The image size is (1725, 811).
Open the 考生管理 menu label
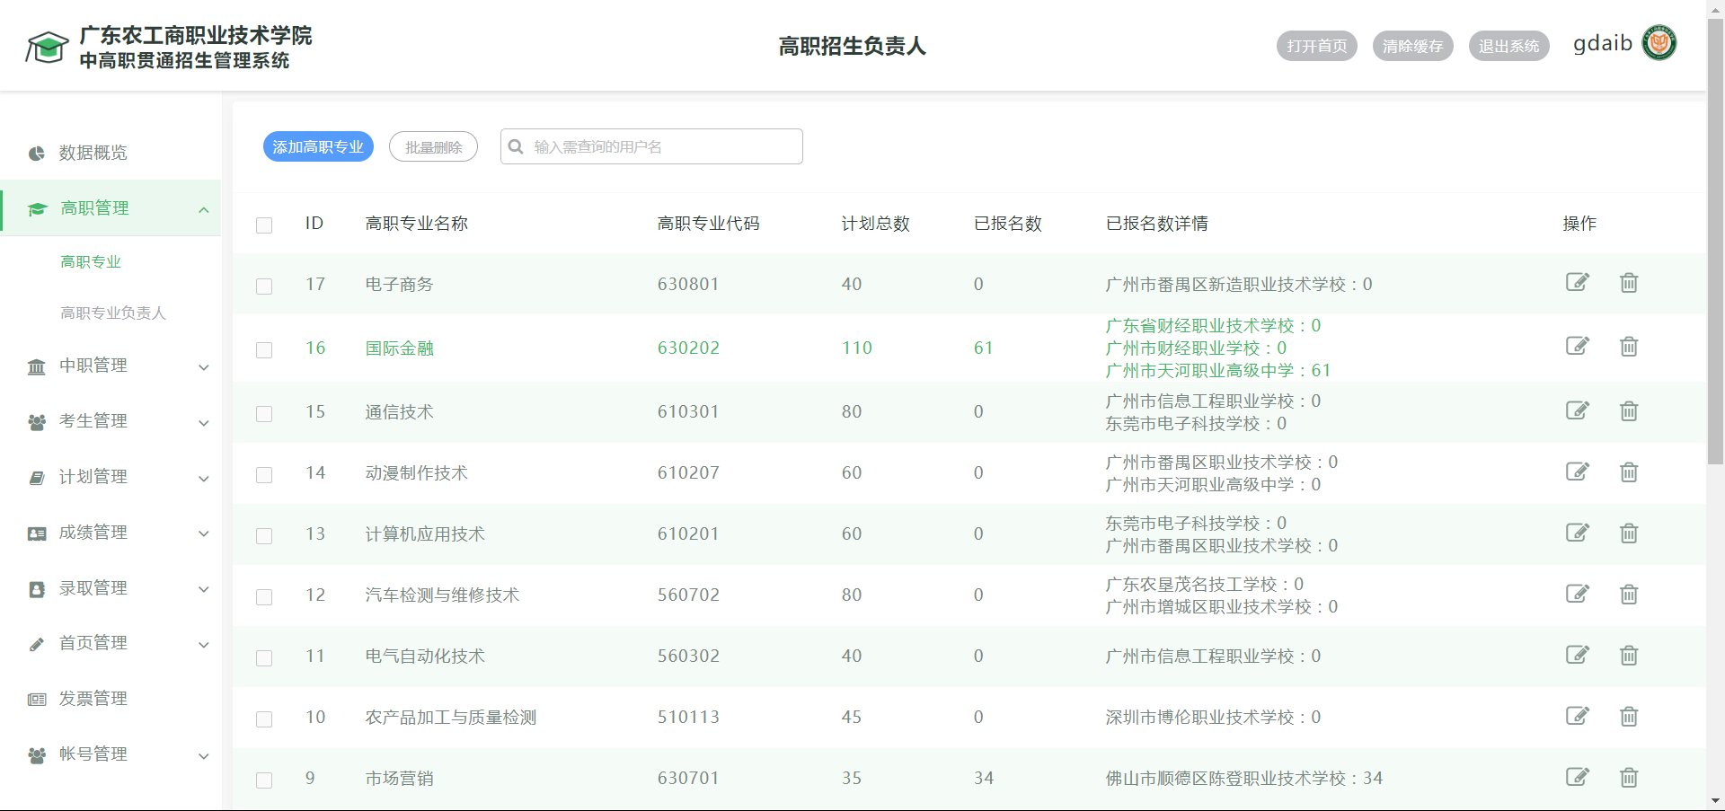[x=93, y=420]
